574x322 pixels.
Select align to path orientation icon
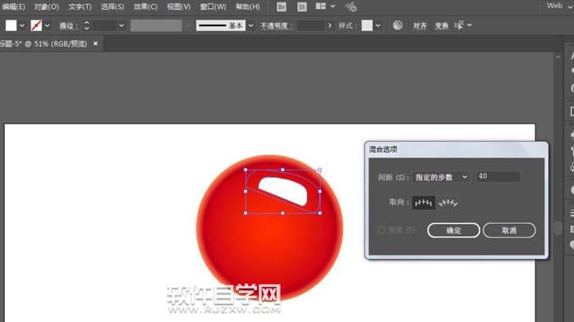448,202
